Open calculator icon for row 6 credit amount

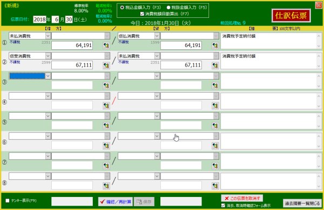(x=215, y=146)
